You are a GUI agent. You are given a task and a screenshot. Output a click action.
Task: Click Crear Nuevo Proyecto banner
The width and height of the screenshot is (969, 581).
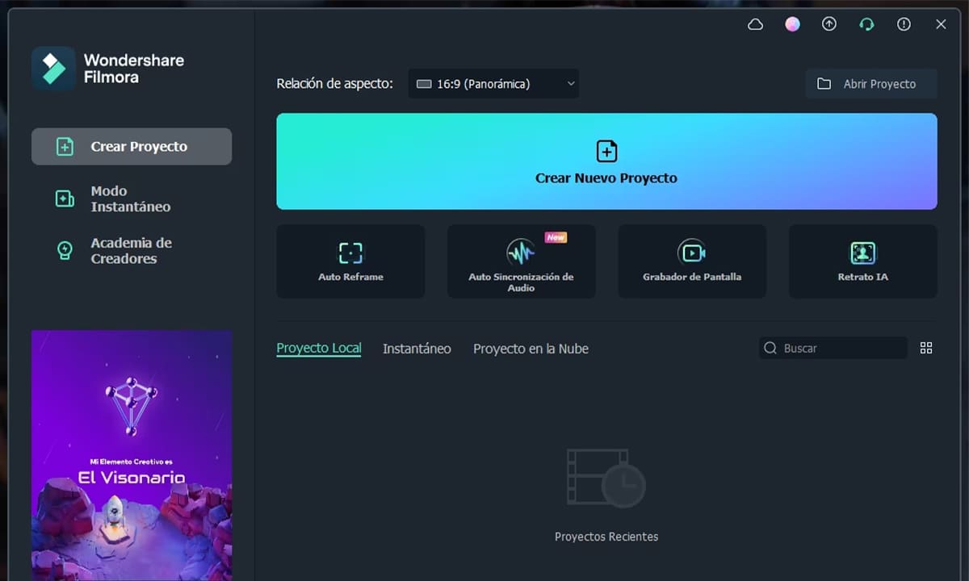coord(606,161)
